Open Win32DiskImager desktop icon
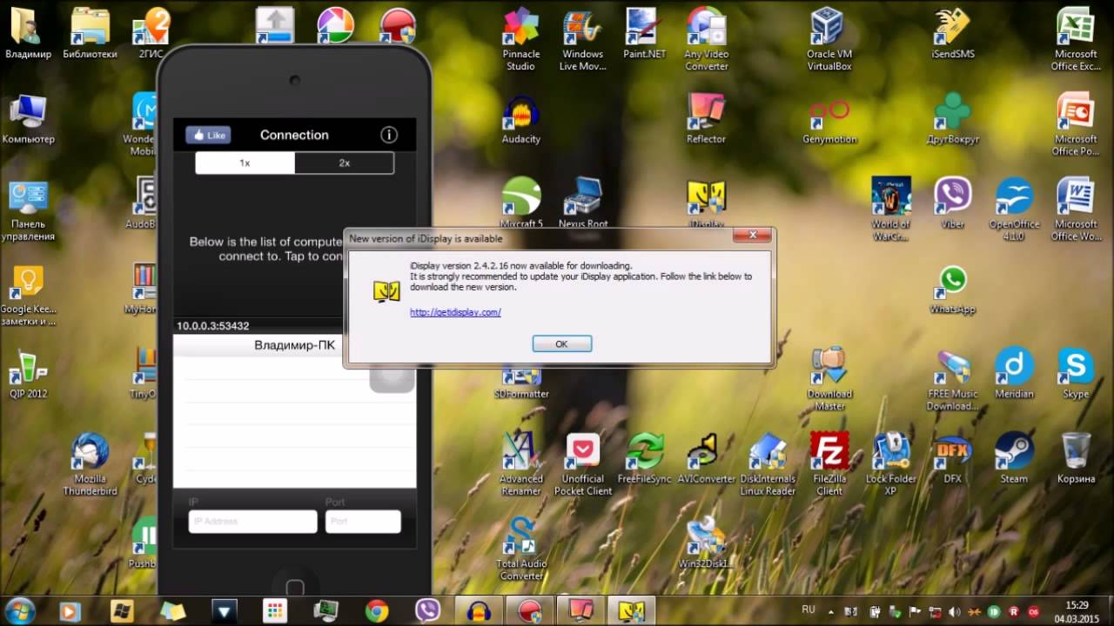The image size is (1114, 626). pyautogui.click(x=706, y=544)
